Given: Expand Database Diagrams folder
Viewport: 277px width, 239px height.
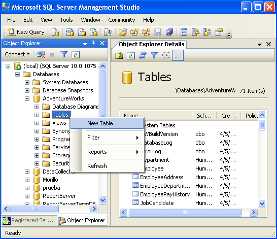Looking at the screenshot, I should coord(37,107).
